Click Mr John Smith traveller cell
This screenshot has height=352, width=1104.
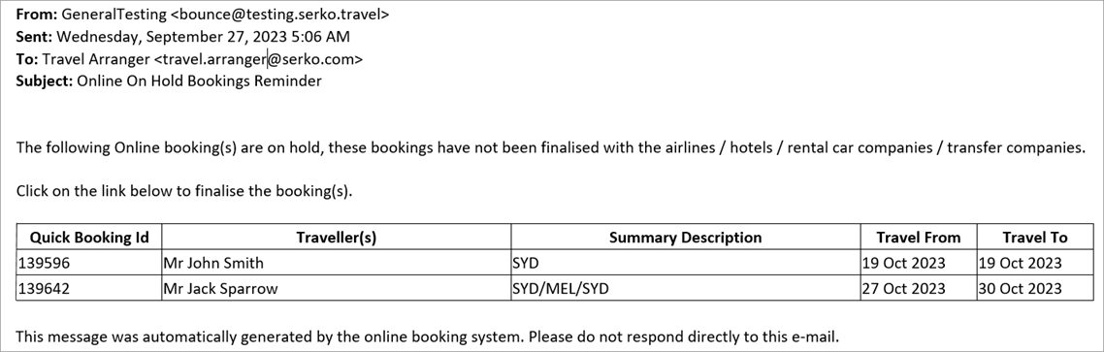(x=337, y=263)
